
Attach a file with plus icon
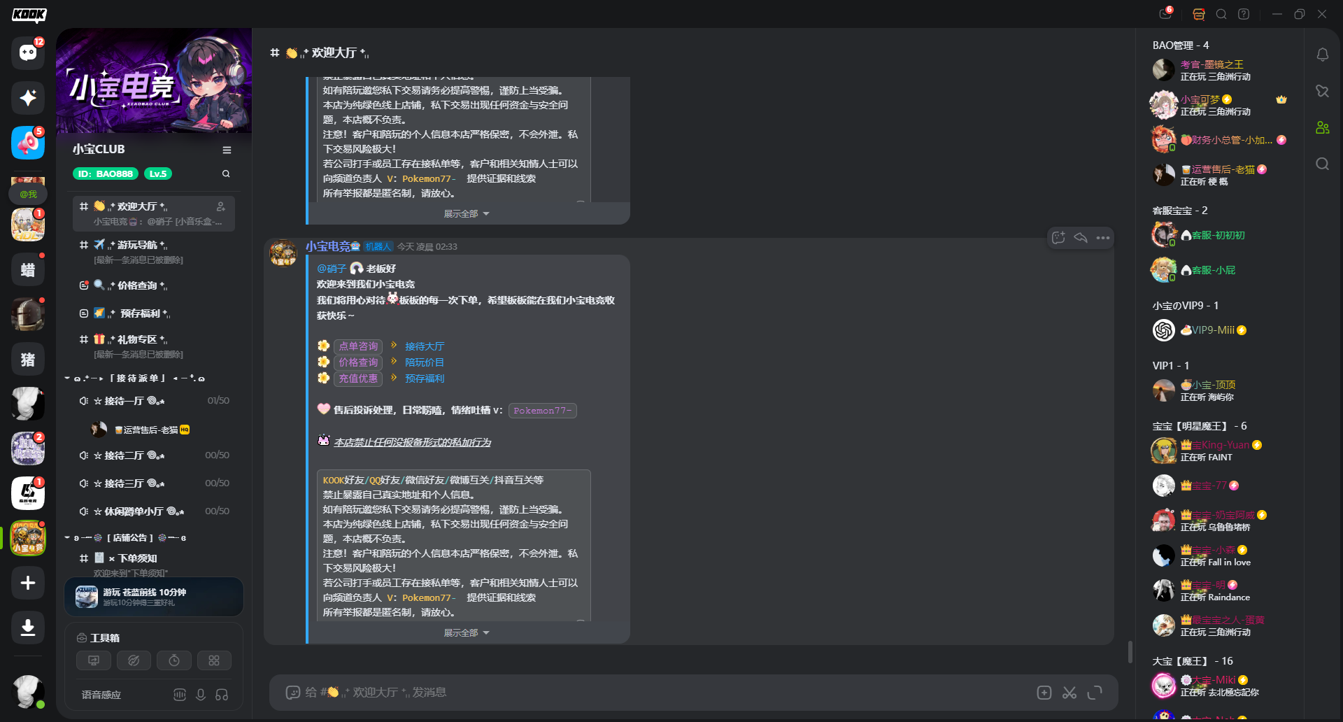click(1044, 693)
